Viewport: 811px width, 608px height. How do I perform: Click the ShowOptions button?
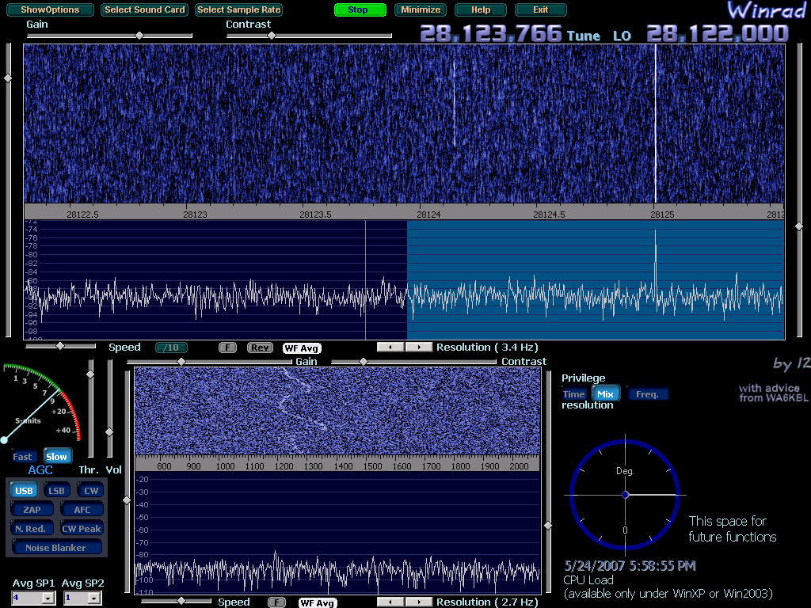pyautogui.click(x=49, y=10)
